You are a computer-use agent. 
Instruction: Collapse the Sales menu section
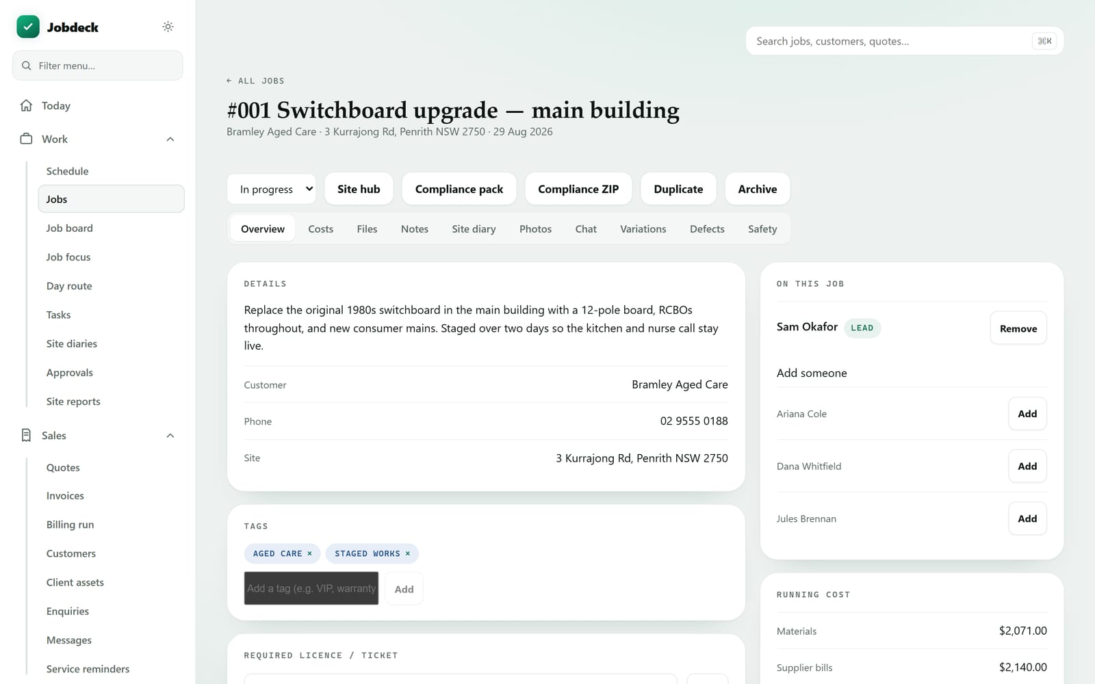click(x=170, y=436)
